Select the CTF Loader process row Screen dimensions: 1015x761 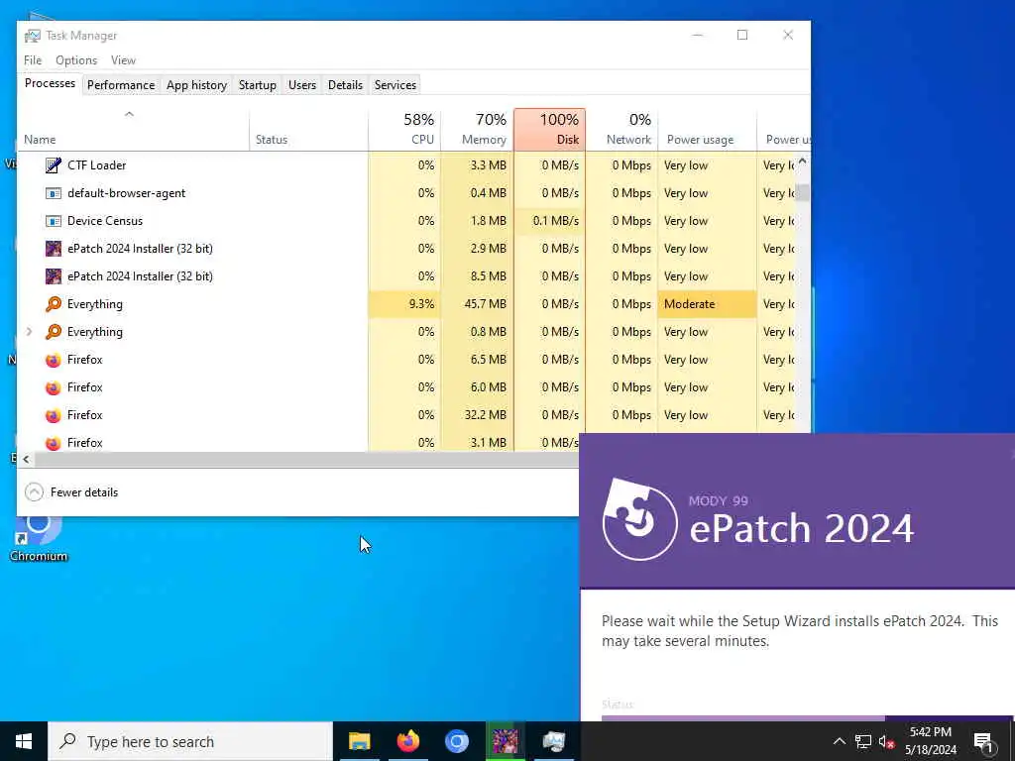coord(407,165)
